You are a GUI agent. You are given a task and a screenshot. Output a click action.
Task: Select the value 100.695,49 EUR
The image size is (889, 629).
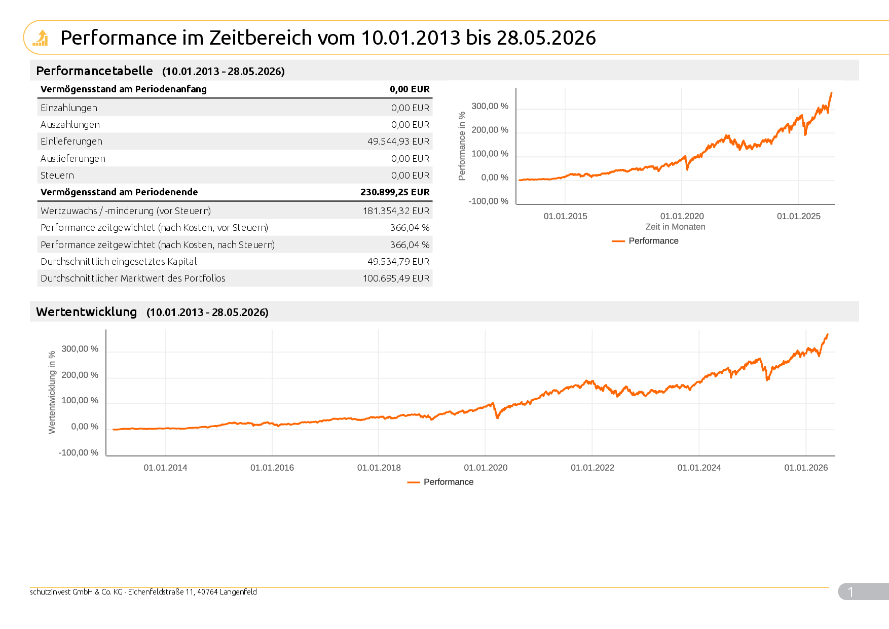396,278
